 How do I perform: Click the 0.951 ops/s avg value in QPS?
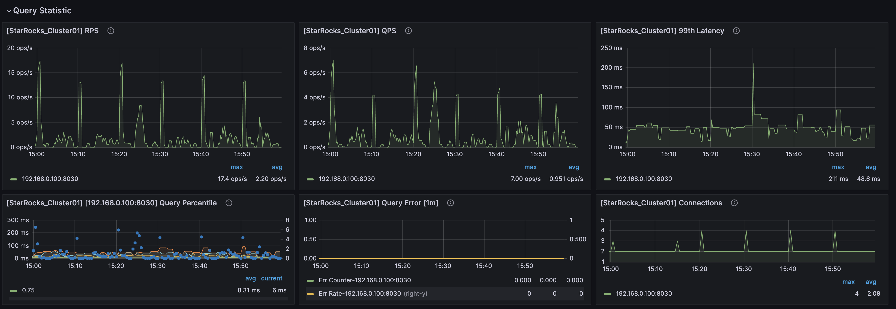click(566, 179)
